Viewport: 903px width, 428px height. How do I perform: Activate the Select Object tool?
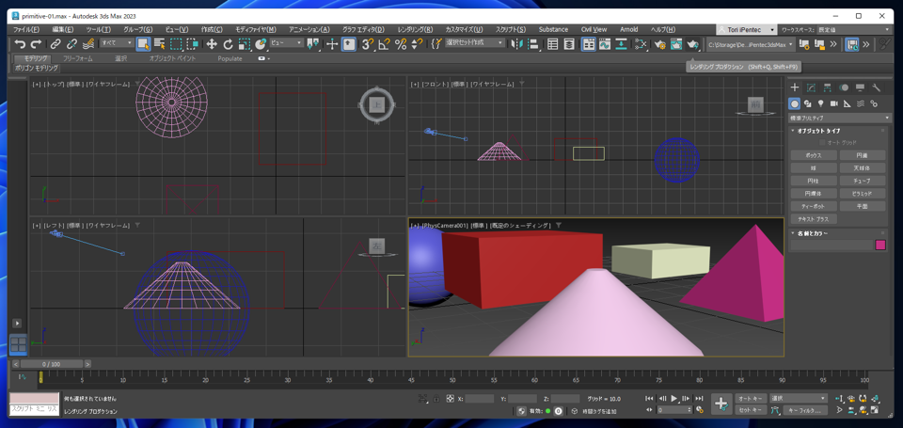click(143, 44)
